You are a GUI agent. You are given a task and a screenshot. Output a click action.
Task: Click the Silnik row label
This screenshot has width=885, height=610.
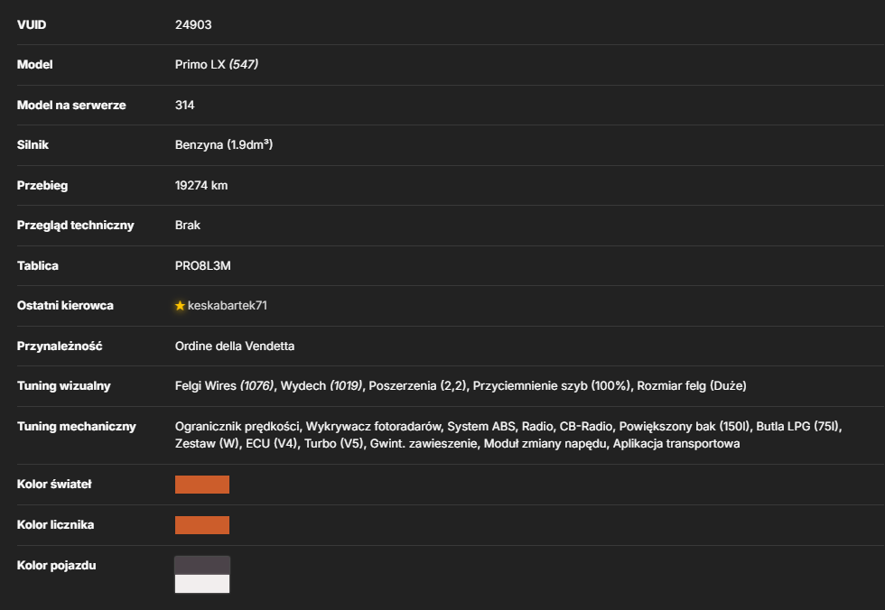[x=33, y=145]
